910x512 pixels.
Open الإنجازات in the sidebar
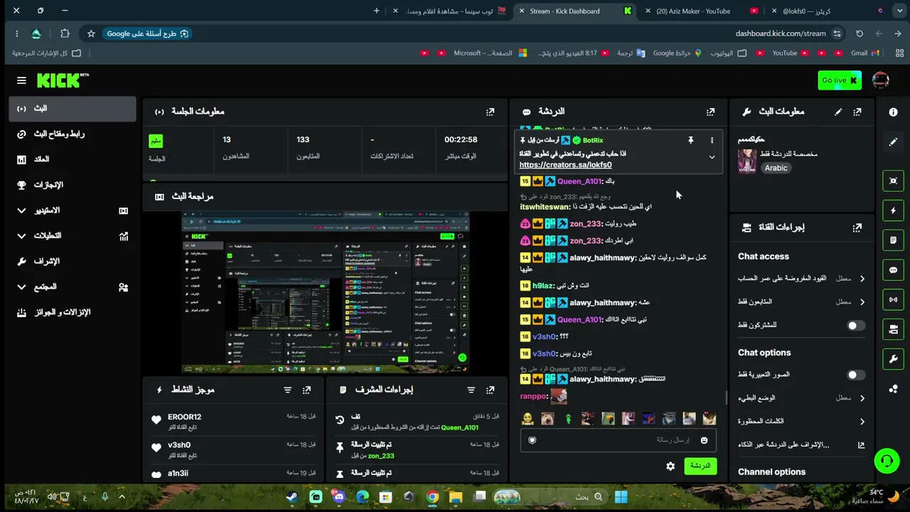(73, 185)
